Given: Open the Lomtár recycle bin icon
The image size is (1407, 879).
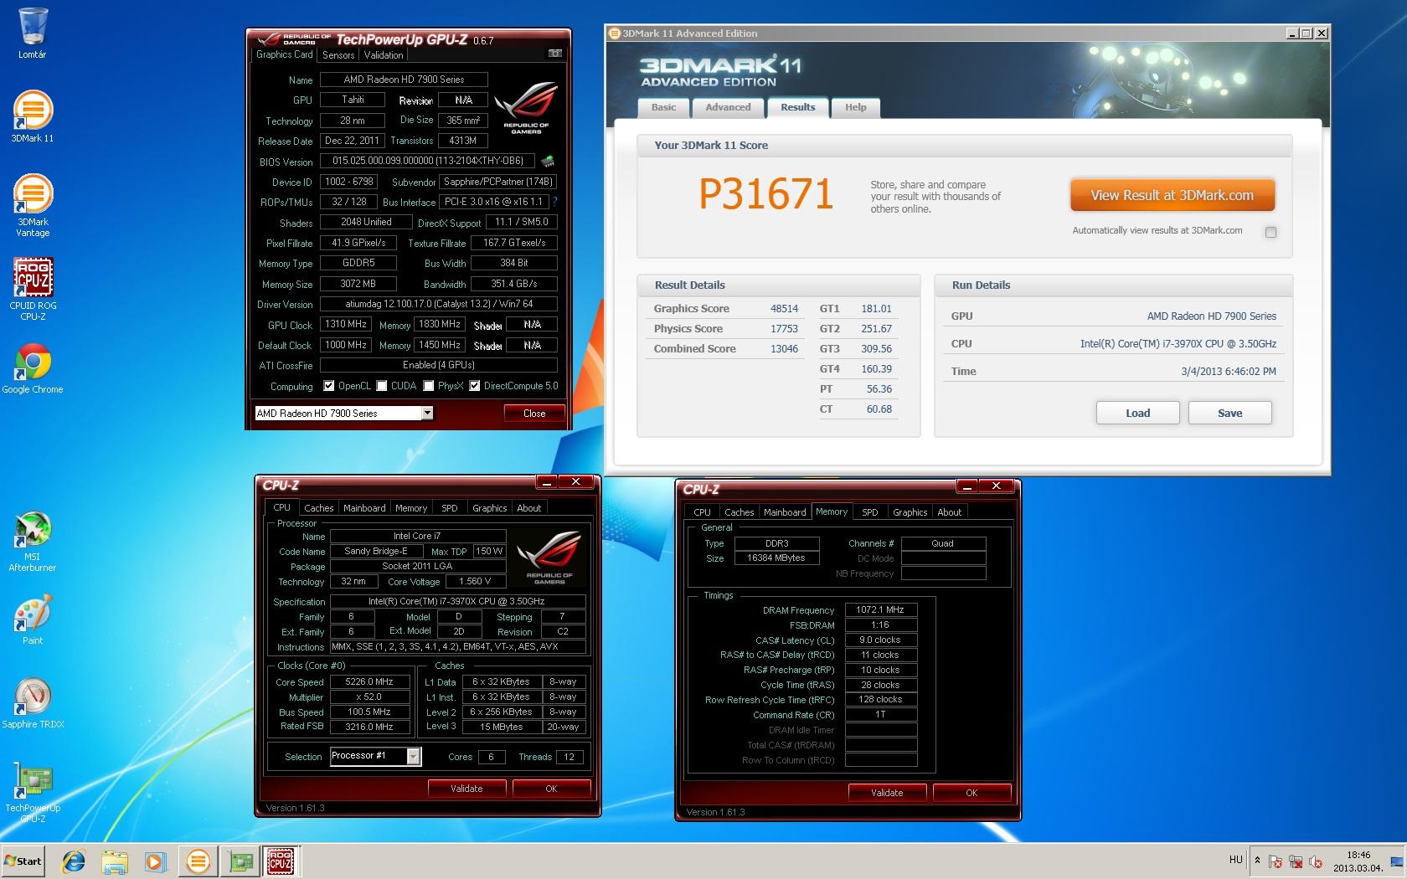Looking at the screenshot, I should [32, 33].
